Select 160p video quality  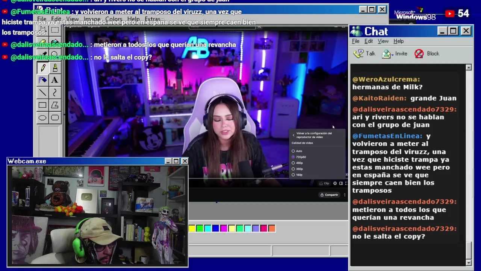[297, 175]
